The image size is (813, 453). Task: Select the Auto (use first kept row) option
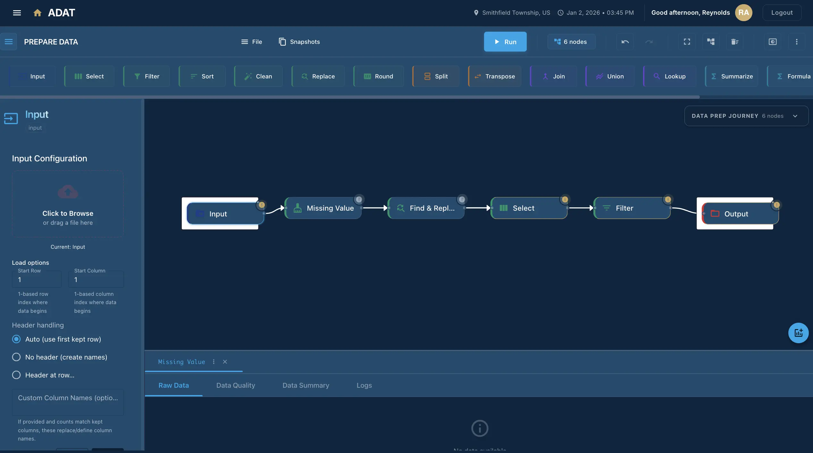tap(16, 339)
